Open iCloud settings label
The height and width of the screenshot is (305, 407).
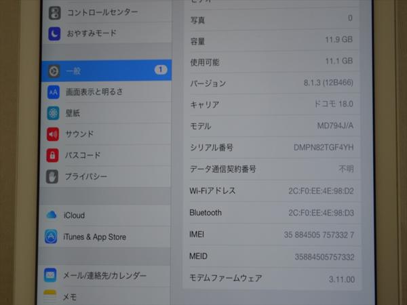pyautogui.click(x=74, y=216)
